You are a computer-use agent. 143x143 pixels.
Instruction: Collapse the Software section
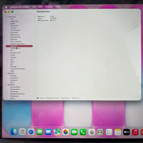click(7, 85)
